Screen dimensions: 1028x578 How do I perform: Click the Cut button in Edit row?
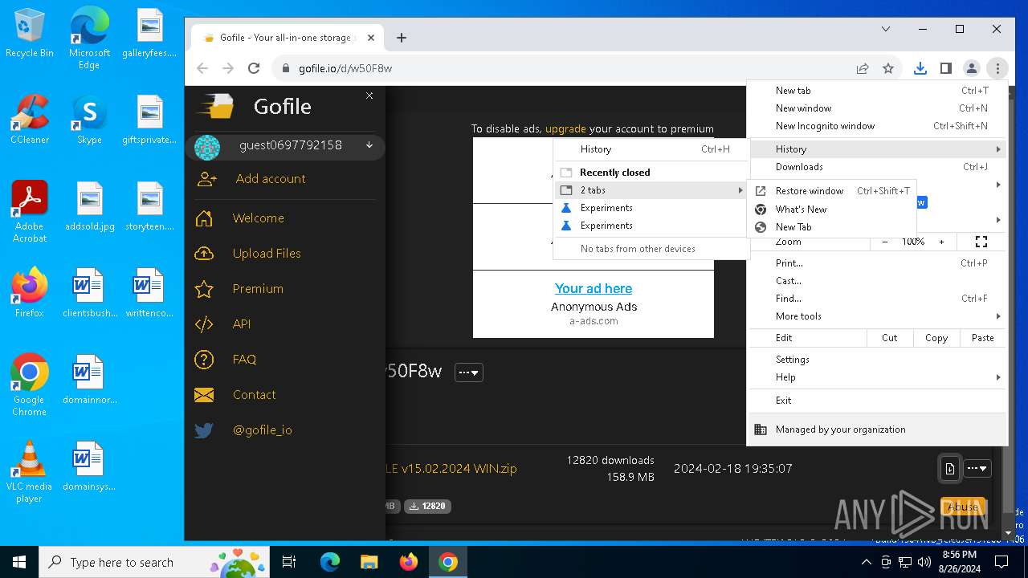tap(890, 338)
